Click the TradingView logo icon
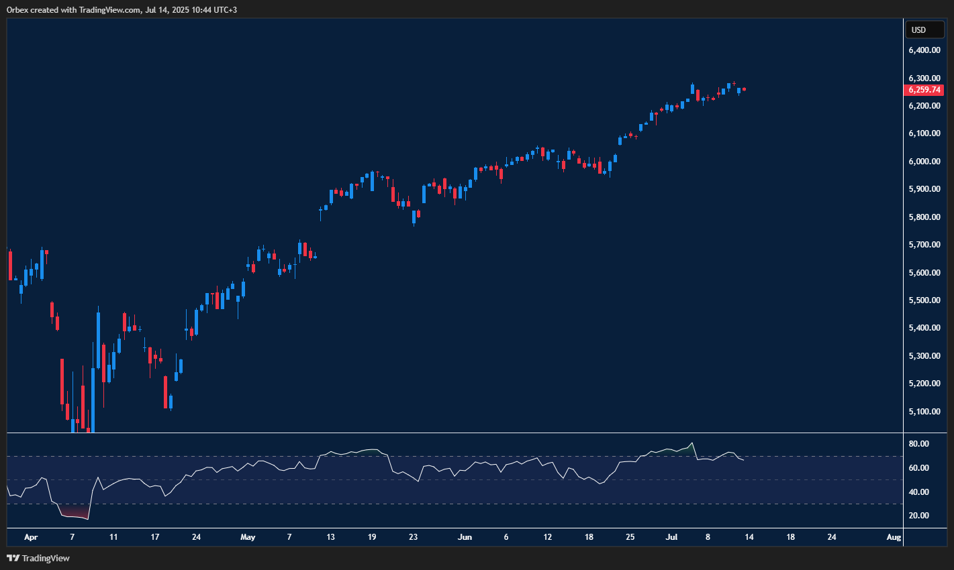Image resolution: width=954 pixels, height=570 pixels. (x=12, y=558)
